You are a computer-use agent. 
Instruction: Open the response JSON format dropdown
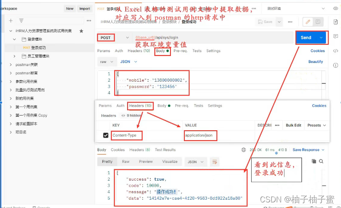[195, 162]
